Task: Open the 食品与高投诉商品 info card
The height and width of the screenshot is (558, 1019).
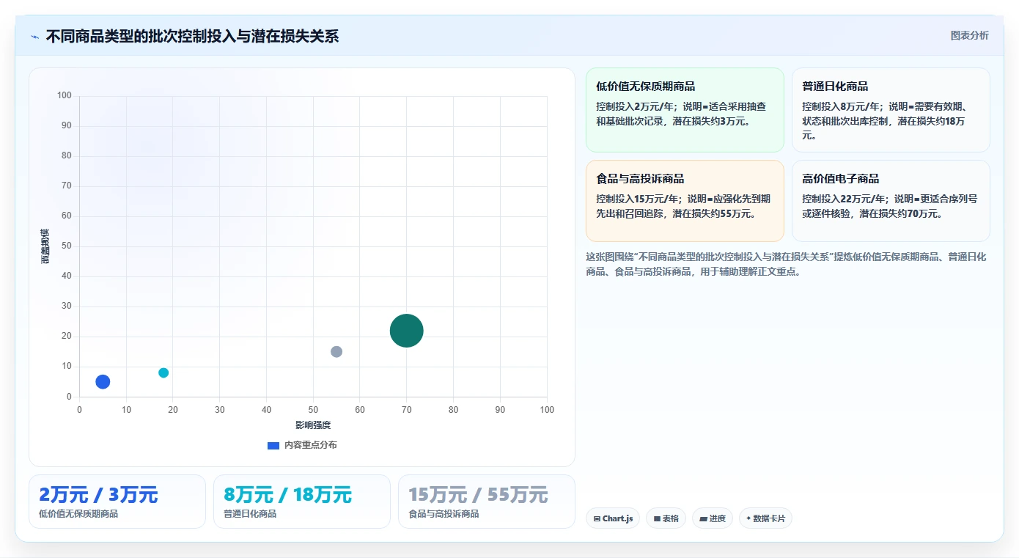Action: tap(685, 201)
